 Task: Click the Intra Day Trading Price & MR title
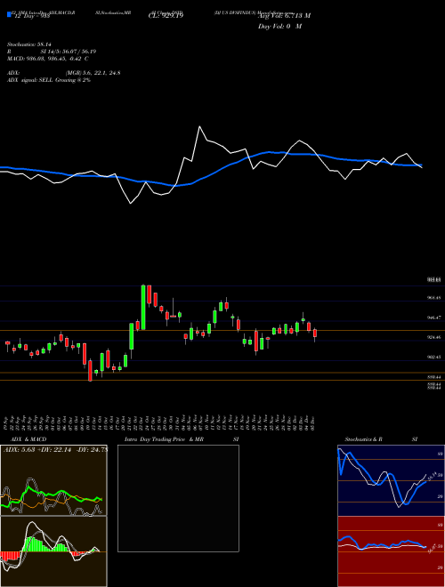point(164,439)
